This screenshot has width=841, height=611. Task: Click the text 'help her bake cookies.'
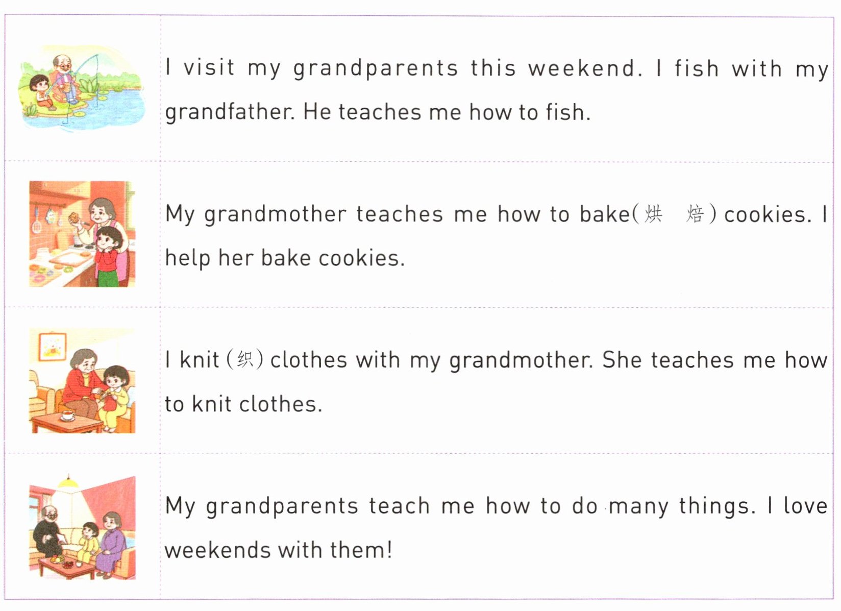(x=285, y=258)
